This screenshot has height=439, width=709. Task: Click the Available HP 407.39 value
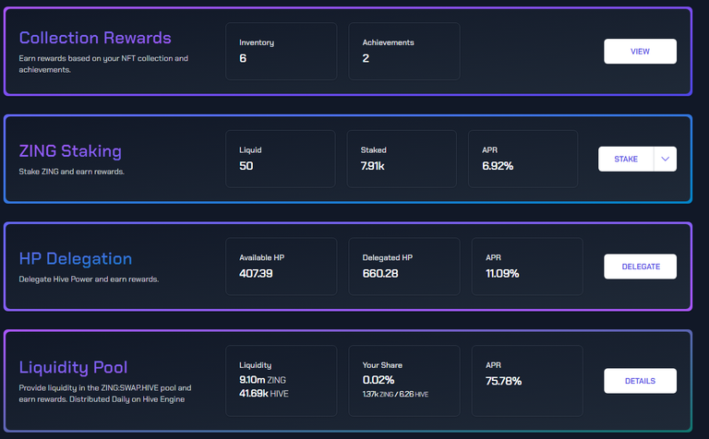[x=256, y=274]
